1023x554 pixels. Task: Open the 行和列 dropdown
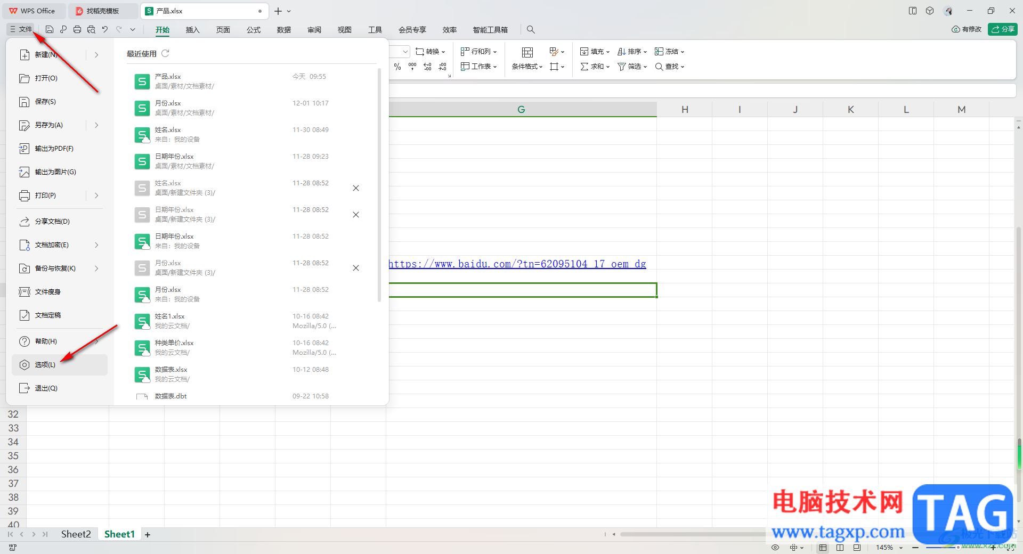click(478, 52)
